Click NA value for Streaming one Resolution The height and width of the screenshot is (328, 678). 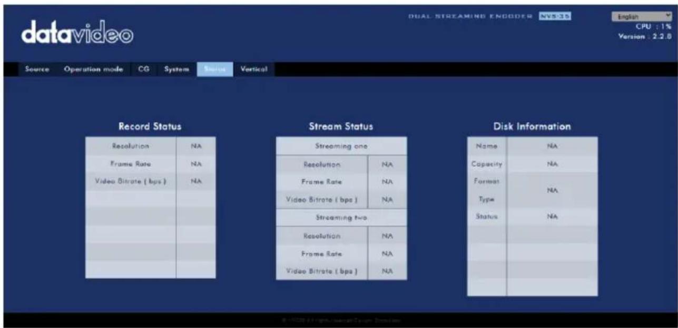click(387, 164)
